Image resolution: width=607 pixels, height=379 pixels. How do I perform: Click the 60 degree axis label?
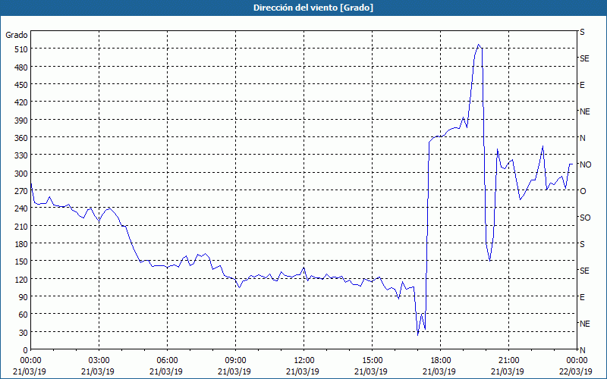[24, 315]
